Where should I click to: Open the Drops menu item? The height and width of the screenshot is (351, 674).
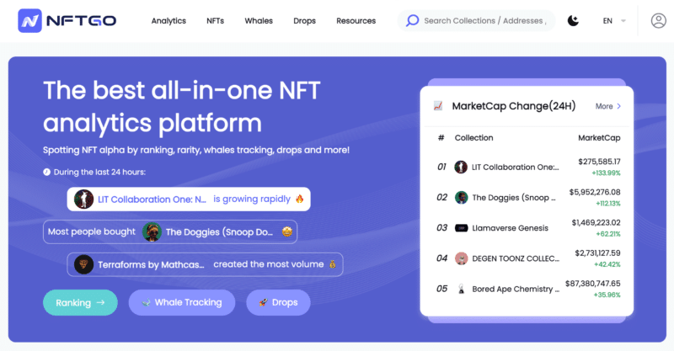tap(304, 20)
